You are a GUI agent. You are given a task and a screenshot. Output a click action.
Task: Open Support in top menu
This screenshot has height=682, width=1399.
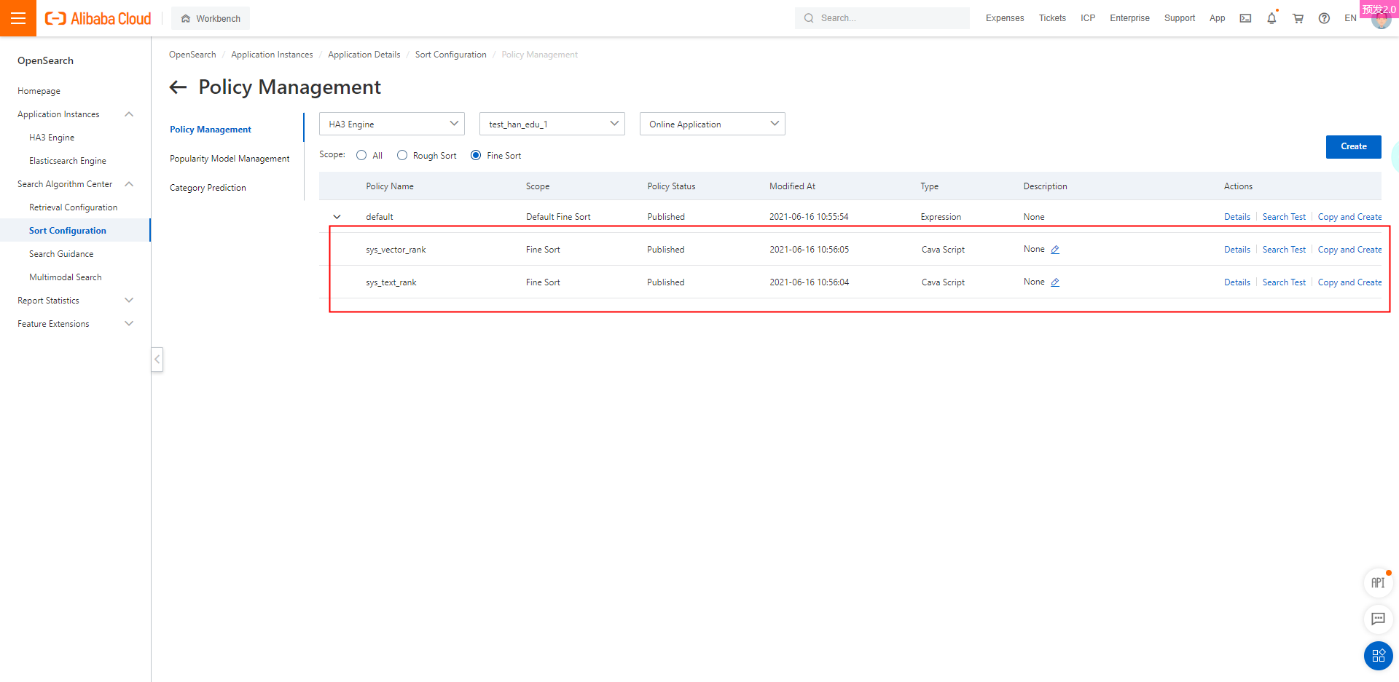click(x=1180, y=18)
